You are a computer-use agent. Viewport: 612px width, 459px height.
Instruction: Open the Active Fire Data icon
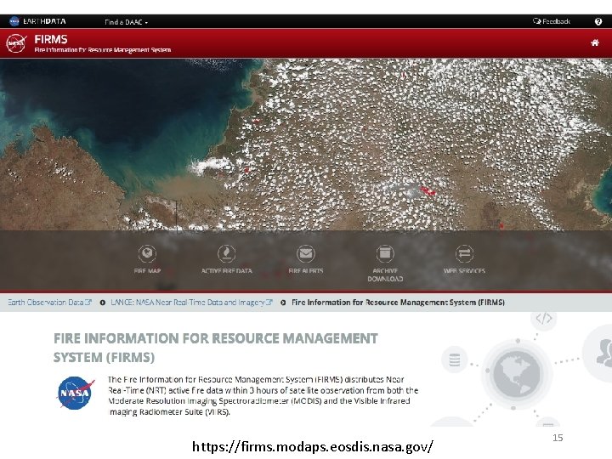coord(226,253)
